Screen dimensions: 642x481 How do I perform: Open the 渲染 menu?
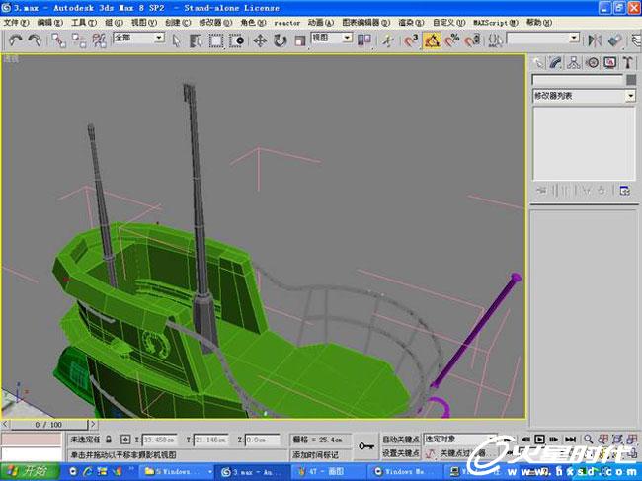coord(411,23)
